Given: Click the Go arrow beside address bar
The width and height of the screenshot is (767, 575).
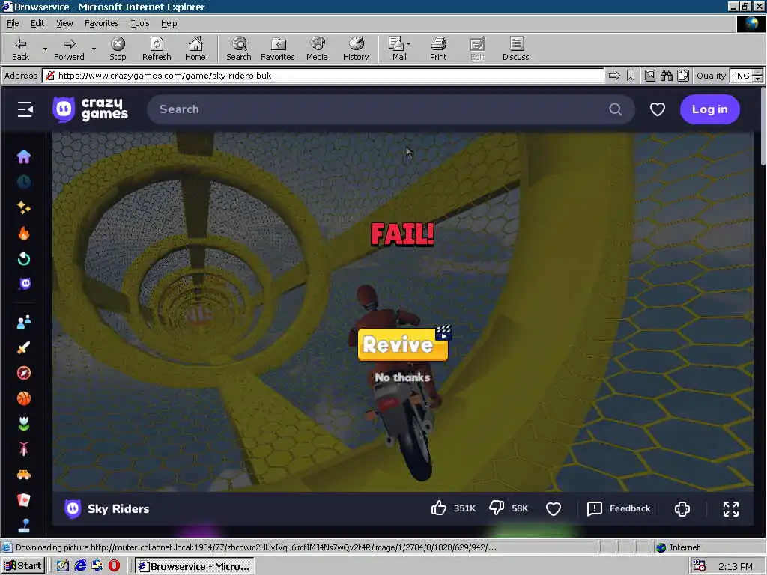Looking at the screenshot, I should [614, 76].
